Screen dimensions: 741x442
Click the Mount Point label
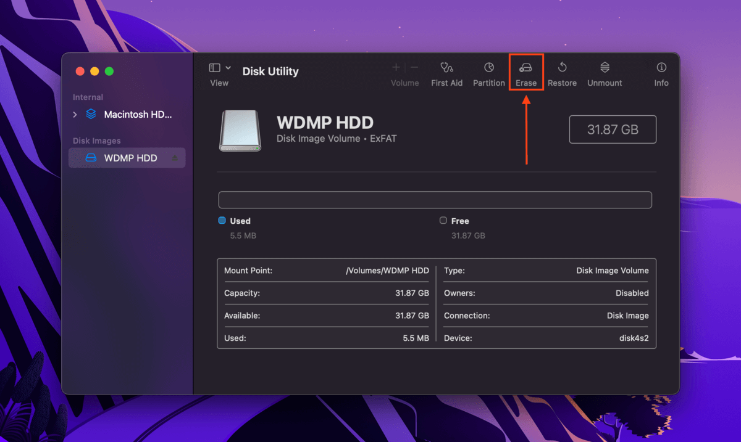(248, 271)
